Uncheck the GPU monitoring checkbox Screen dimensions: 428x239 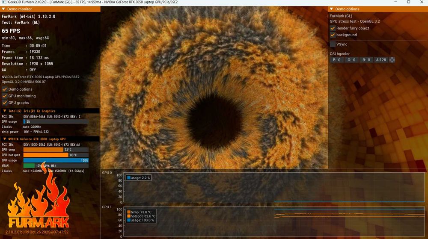click(5, 96)
